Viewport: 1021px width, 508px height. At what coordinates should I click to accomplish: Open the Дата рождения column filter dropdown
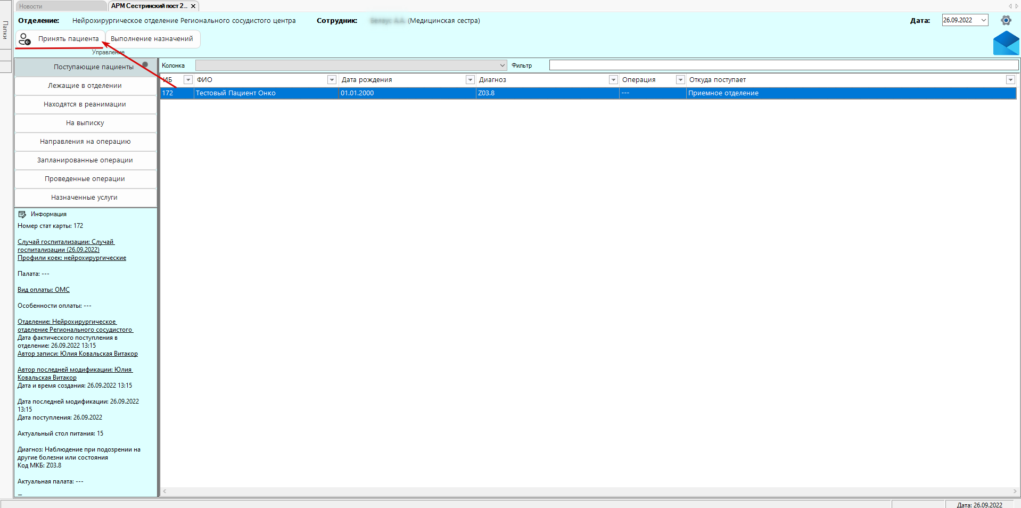click(470, 79)
